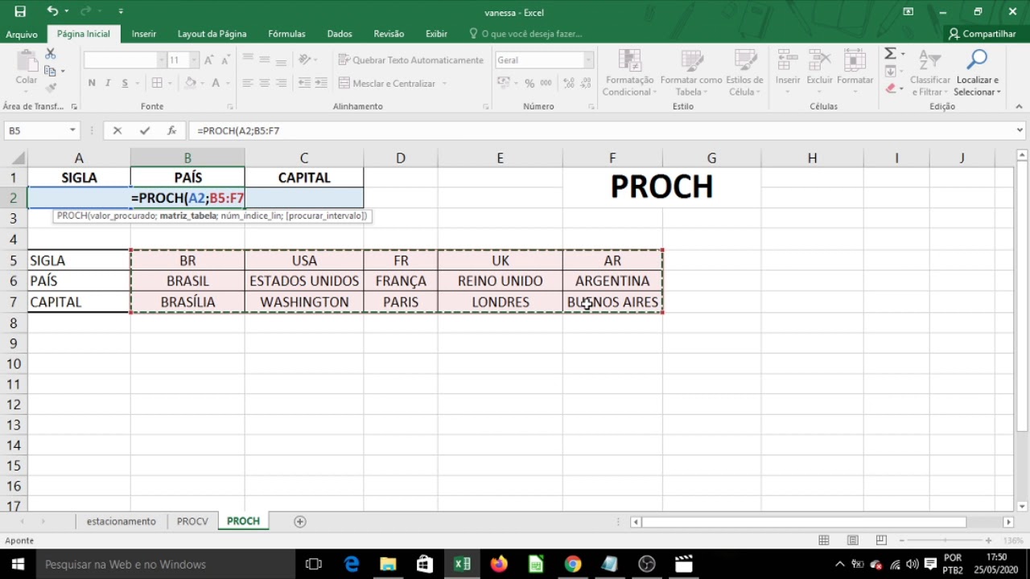Expand the formula bar
1030x579 pixels.
coord(1020,130)
